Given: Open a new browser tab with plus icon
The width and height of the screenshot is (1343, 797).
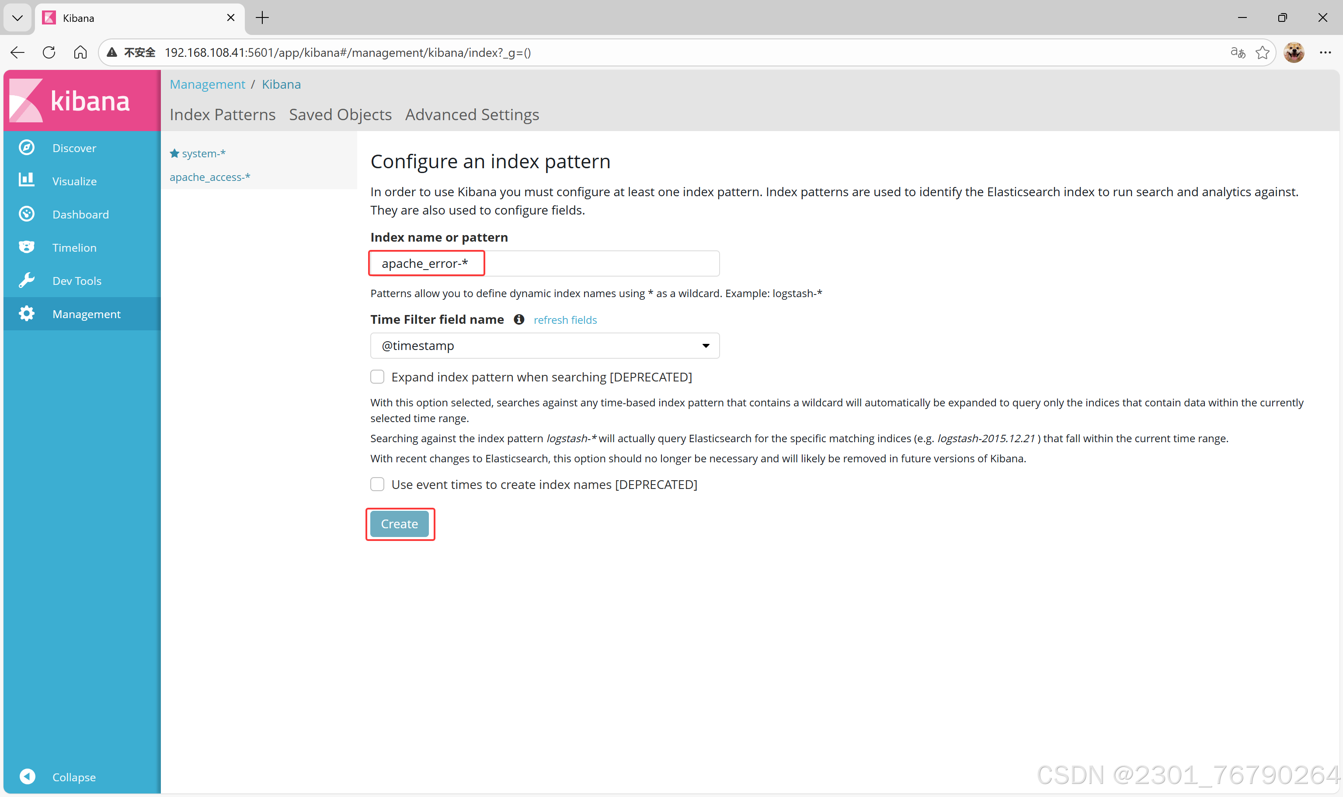Looking at the screenshot, I should point(262,18).
